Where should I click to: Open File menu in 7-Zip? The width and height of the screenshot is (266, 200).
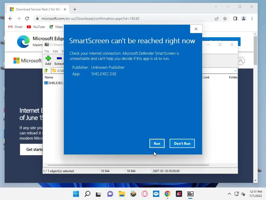[x=47, y=51]
